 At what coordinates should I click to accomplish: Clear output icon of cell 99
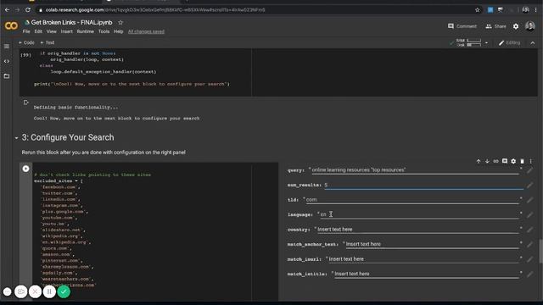tap(25, 103)
